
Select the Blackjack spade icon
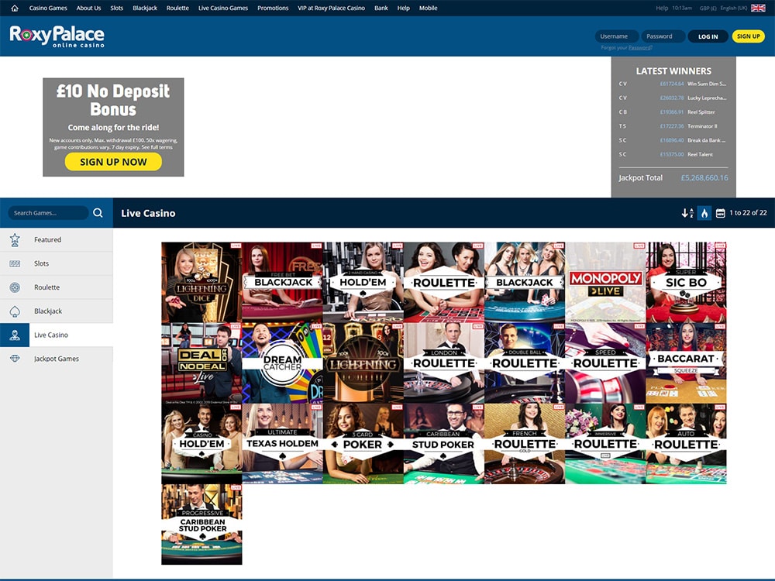15,311
